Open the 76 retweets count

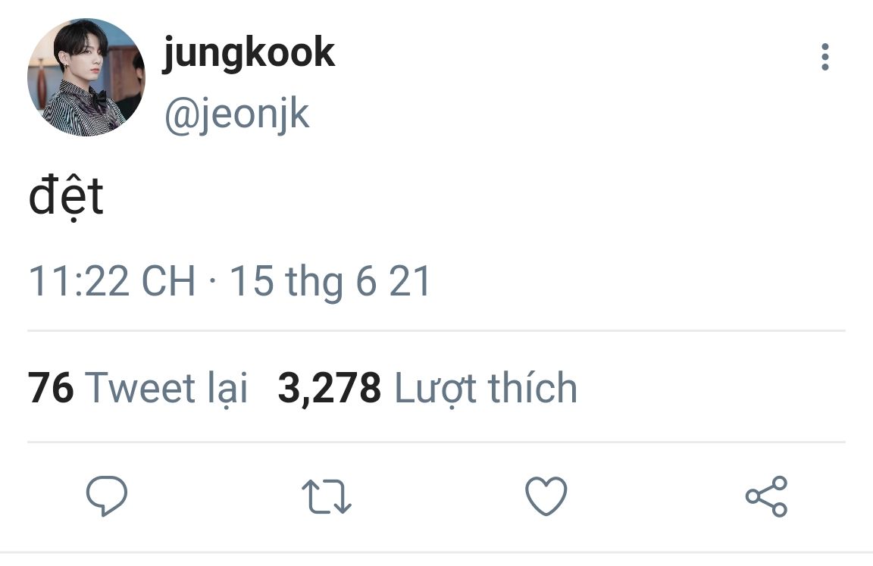point(51,388)
